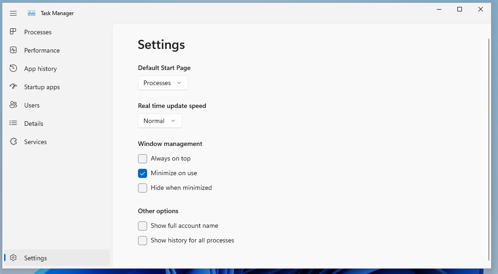The height and width of the screenshot is (274, 498).
Task: Check Hide when minimized
Action: [143, 188]
